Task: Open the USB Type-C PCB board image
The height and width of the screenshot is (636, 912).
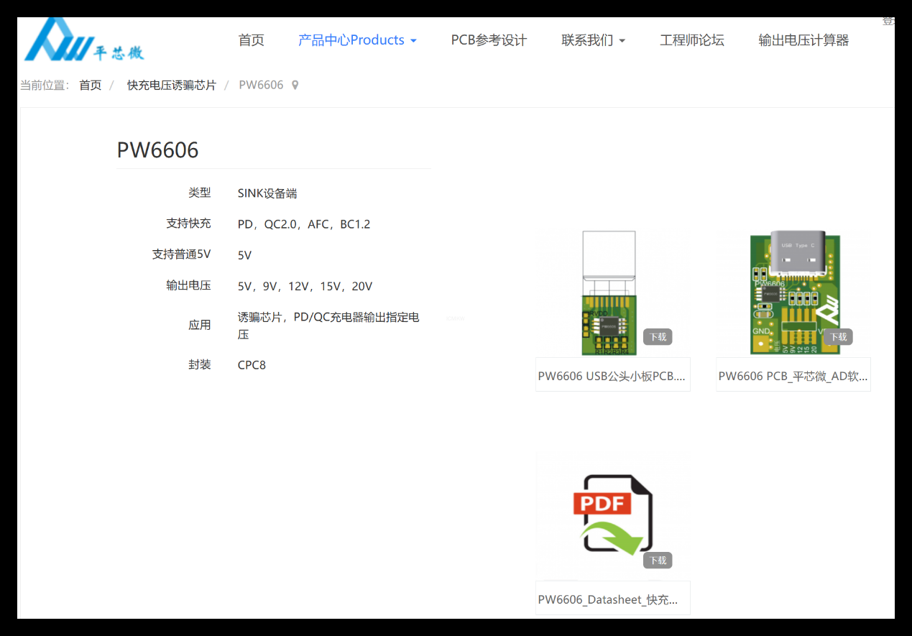Action: pyautogui.click(x=793, y=293)
